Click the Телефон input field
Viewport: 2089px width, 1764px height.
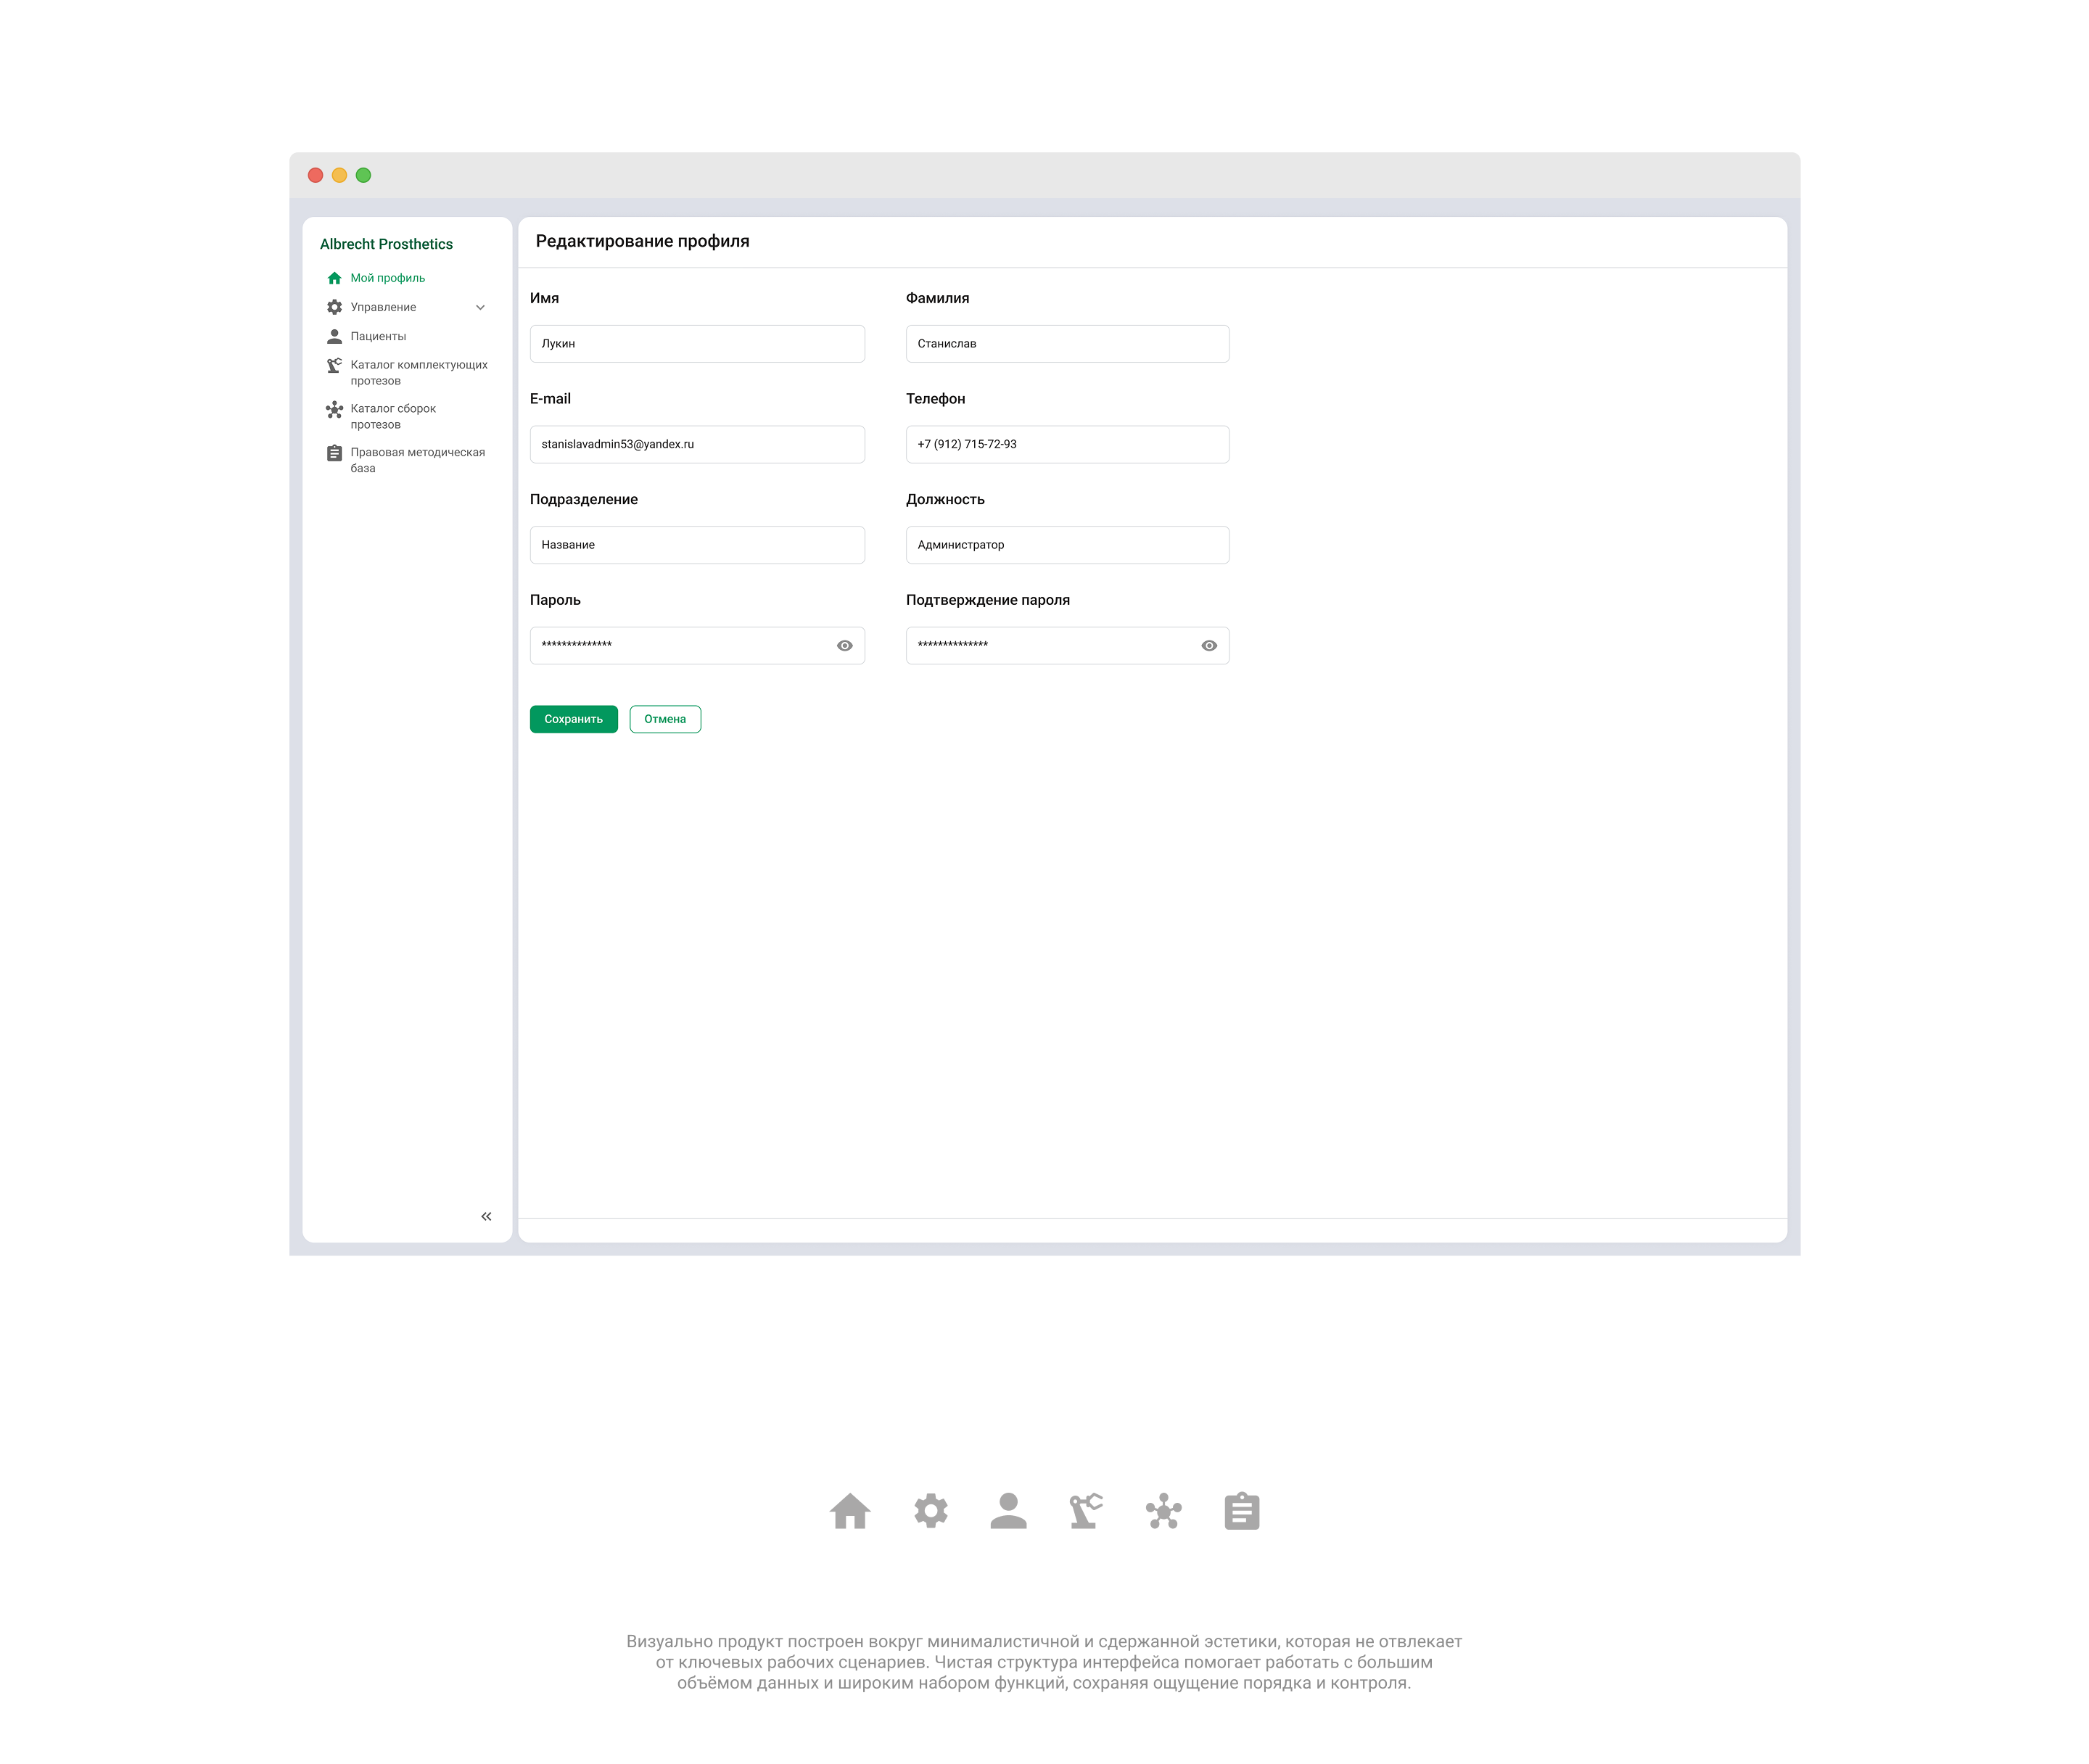point(1067,444)
